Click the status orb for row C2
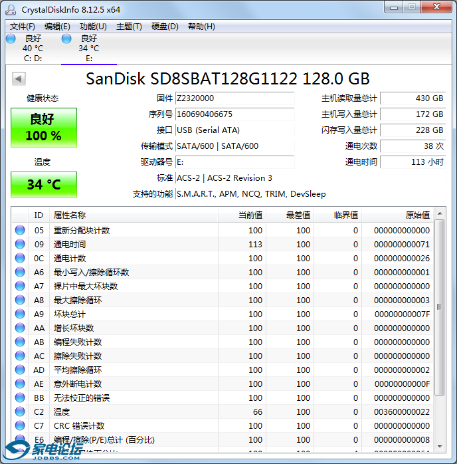Viewport: 457px width, 464px height. click(20, 411)
